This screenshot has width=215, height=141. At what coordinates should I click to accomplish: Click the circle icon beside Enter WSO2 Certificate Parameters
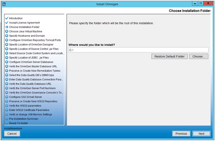click(x=7, y=110)
